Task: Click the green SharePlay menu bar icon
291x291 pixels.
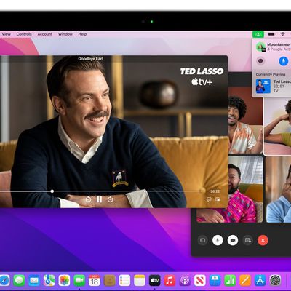Action: (x=258, y=34)
